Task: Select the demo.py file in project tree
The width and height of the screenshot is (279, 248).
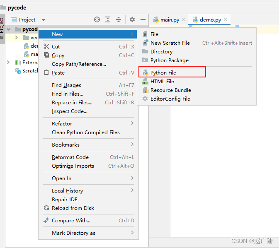Action: click(31, 46)
